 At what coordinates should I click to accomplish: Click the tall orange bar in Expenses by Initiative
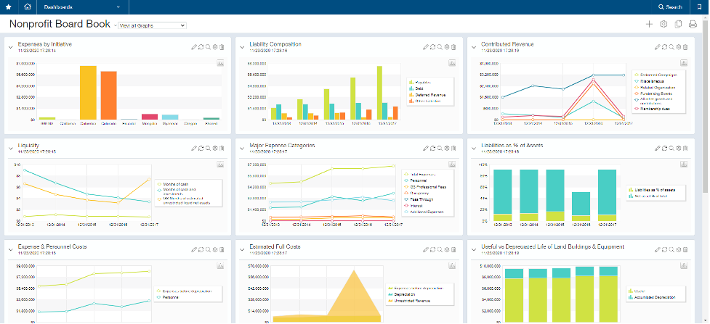(x=109, y=96)
